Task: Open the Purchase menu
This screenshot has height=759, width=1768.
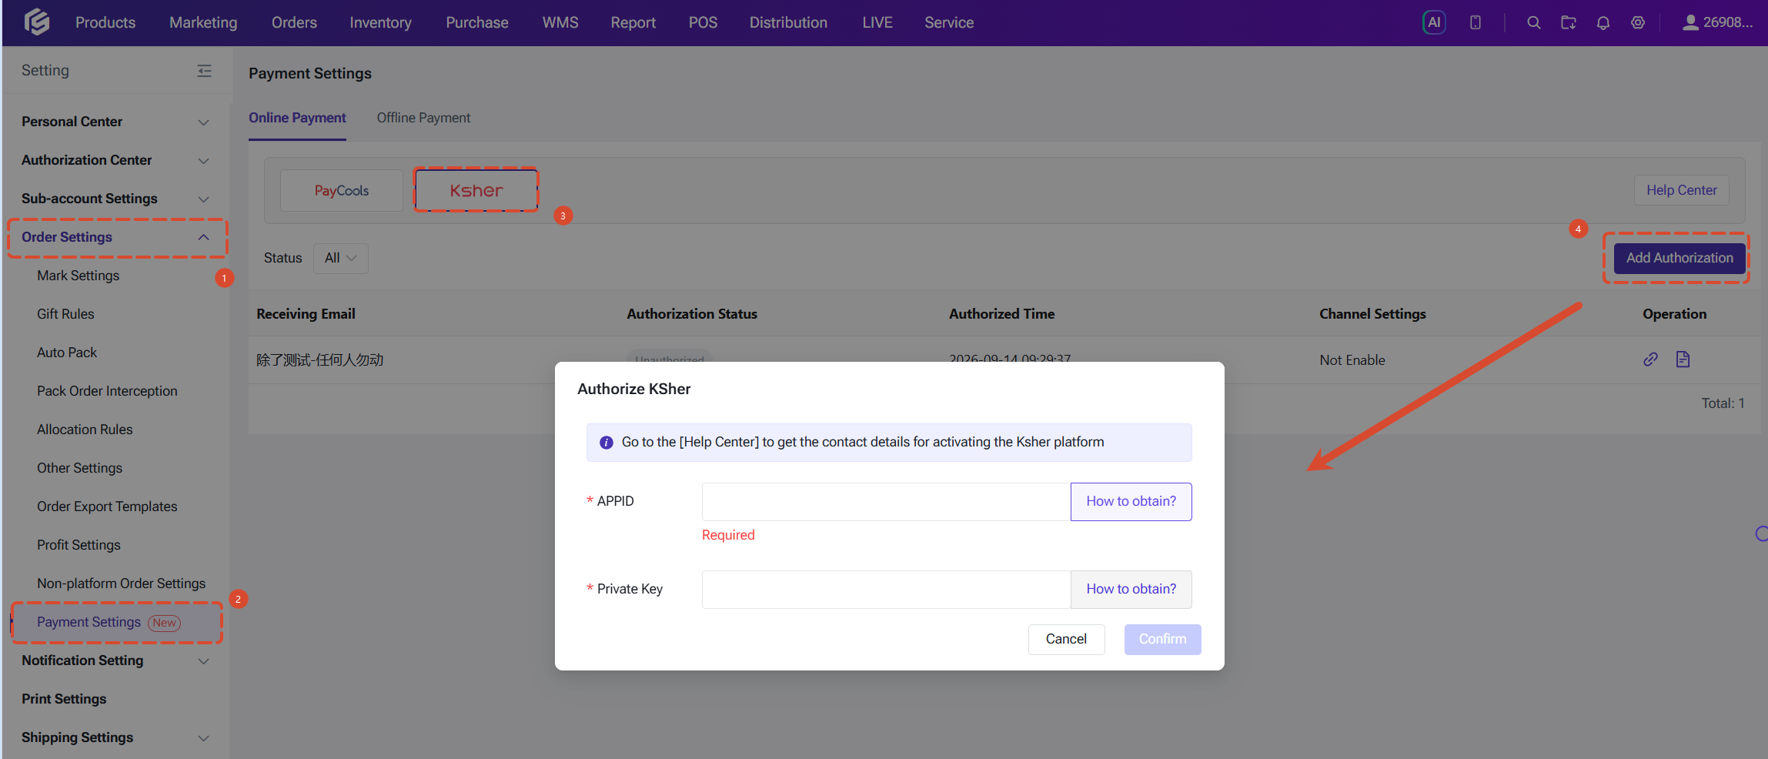Action: [477, 22]
